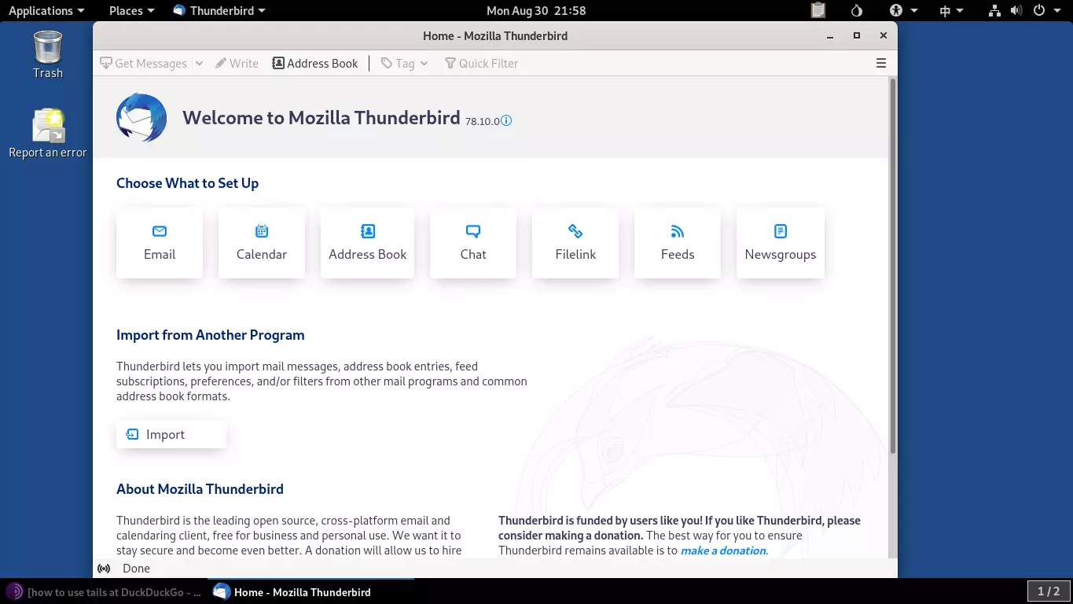Open the Thunderbird hamburger menu
Screen dimensions: 1073x604
tap(881, 63)
